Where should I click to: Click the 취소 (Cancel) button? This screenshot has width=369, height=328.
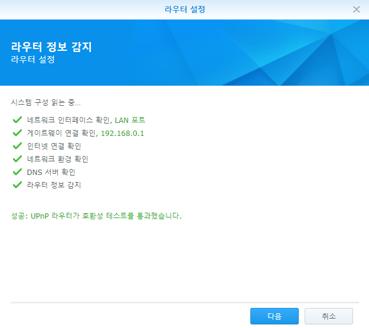(329, 316)
